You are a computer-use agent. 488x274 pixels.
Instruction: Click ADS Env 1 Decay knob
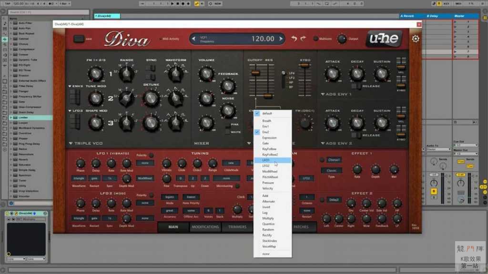357,74
